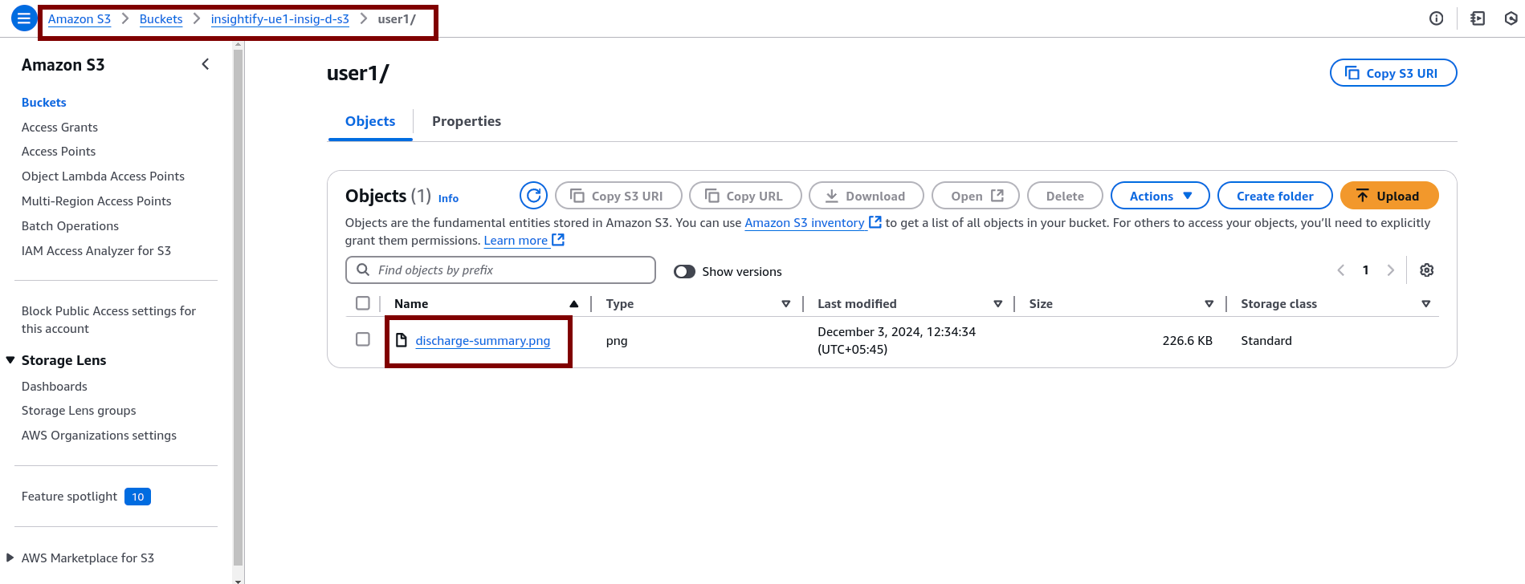Click the insightify-ue1-insig-d-s3 breadcrumb

(280, 18)
